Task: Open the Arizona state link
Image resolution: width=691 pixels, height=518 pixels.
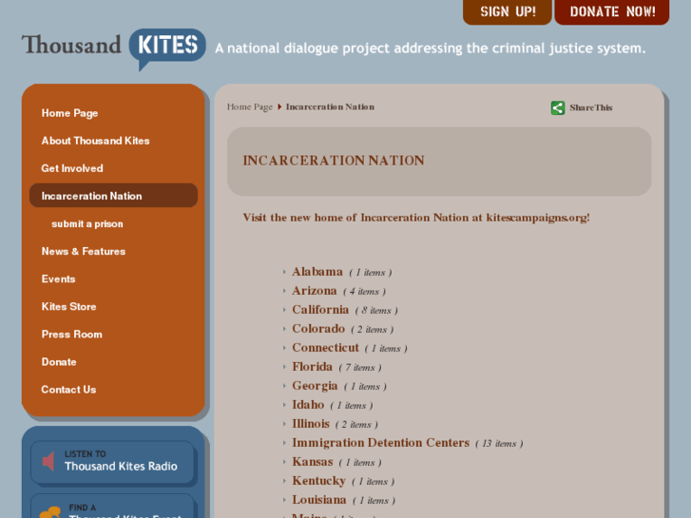Action: pos(315,291)
